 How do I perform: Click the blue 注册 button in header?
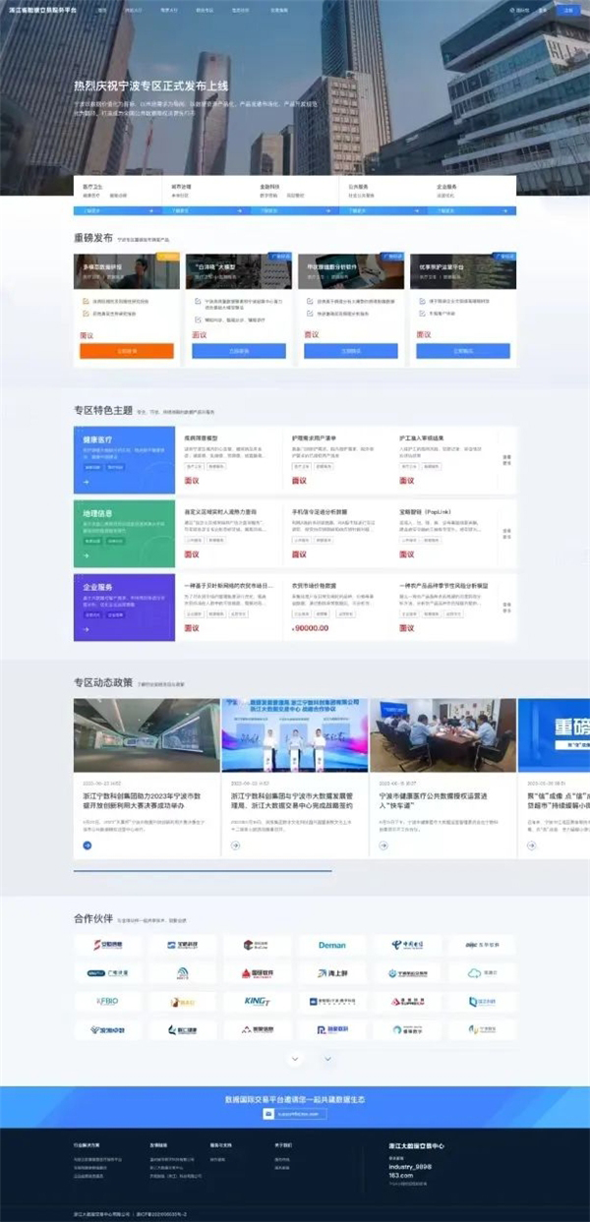click(x=568, y=10)
